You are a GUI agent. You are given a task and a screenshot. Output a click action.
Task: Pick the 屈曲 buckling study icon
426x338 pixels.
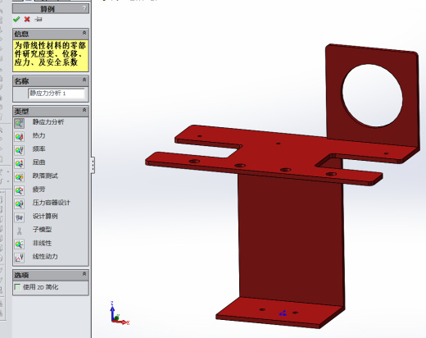pyautogui.click(x=20, y=163)
